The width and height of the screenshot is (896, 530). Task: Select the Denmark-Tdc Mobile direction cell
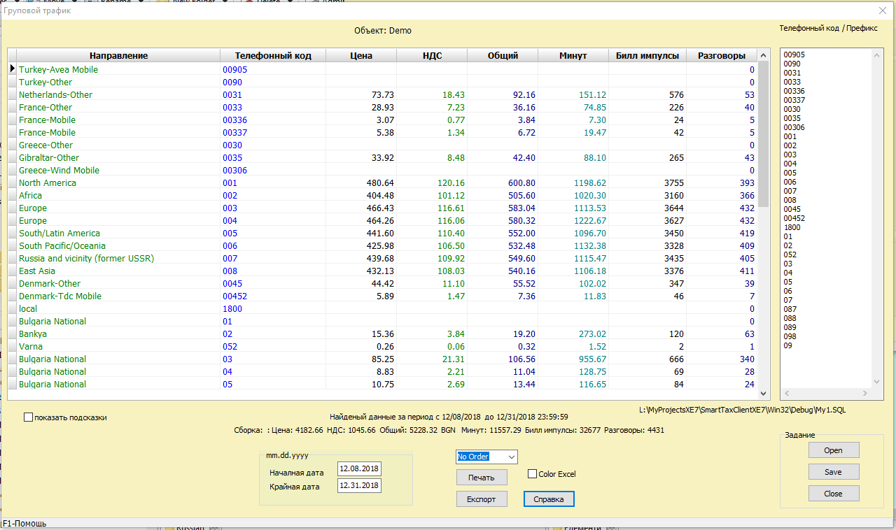tap(118, 296)
